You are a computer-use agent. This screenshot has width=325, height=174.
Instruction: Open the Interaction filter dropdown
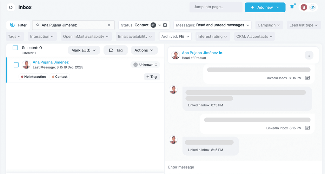tap(42, 37)
